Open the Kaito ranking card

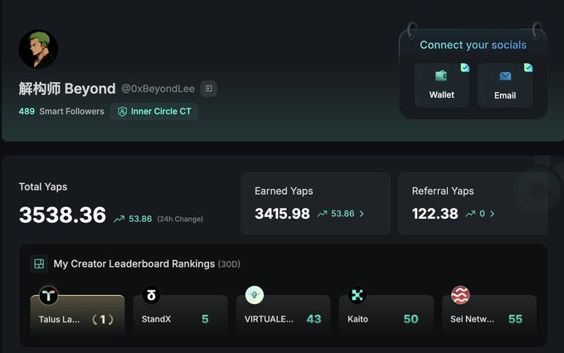386,315
